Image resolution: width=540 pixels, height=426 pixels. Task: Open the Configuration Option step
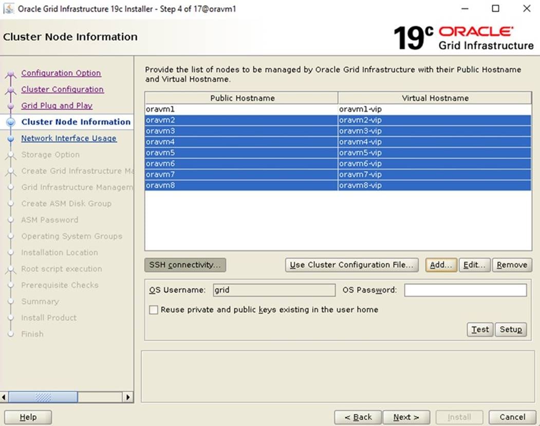pyautogui.click(x=61, y=73)
